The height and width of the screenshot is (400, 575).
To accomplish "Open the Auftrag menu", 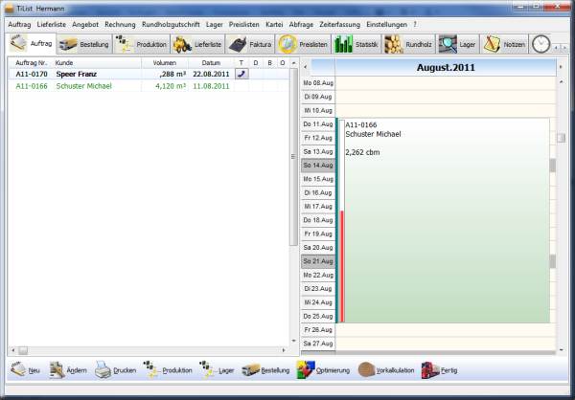I will tap(19, 25).
